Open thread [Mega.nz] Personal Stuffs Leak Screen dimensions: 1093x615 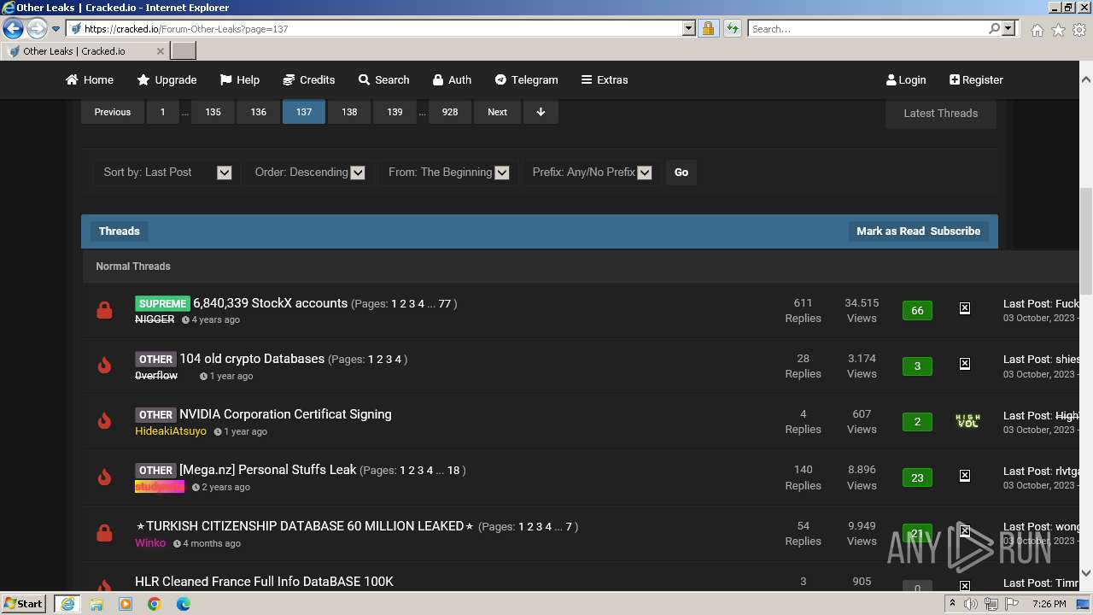coord(267,470)
